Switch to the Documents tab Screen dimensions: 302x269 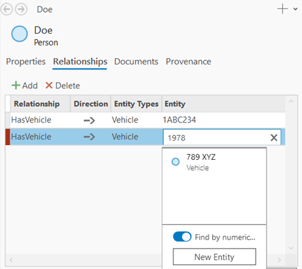point(136,62)
